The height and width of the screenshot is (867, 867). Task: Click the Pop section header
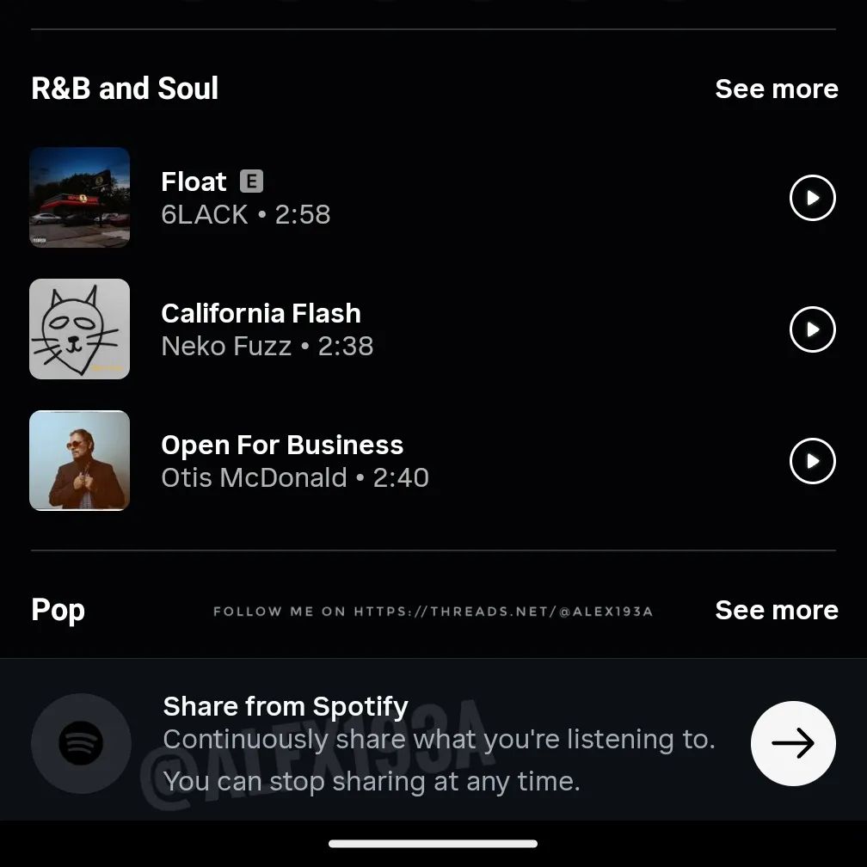coord(57,610)
